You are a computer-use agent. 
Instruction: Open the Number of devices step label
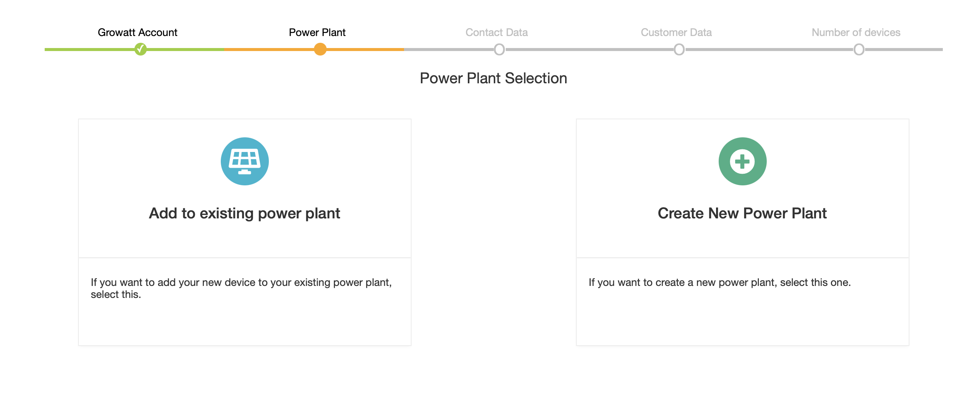pos(855,33)
